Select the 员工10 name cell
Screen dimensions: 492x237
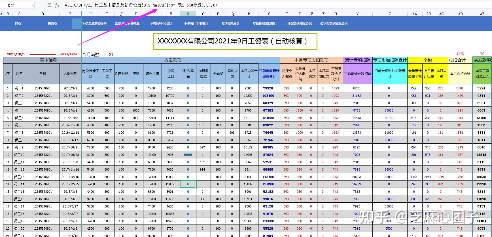19,155
